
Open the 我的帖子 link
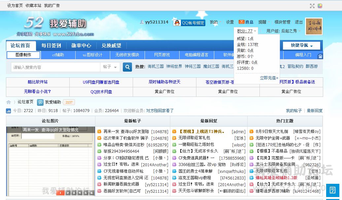click(294, 111)
